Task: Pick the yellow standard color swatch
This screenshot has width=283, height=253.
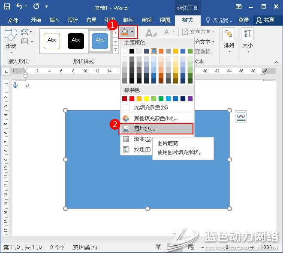Action: pyautogui.click(x=146, y=98)
